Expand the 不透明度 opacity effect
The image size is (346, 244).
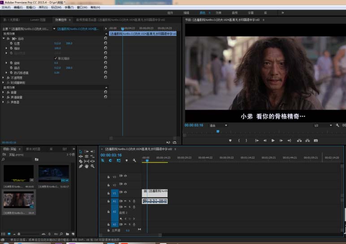click(4, 78)
